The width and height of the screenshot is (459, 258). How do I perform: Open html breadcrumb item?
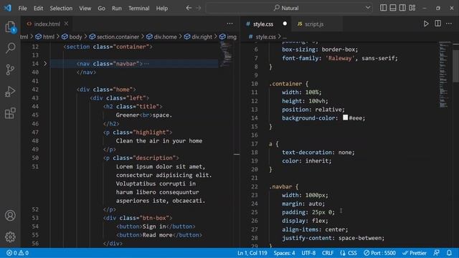tap(45, 37)
